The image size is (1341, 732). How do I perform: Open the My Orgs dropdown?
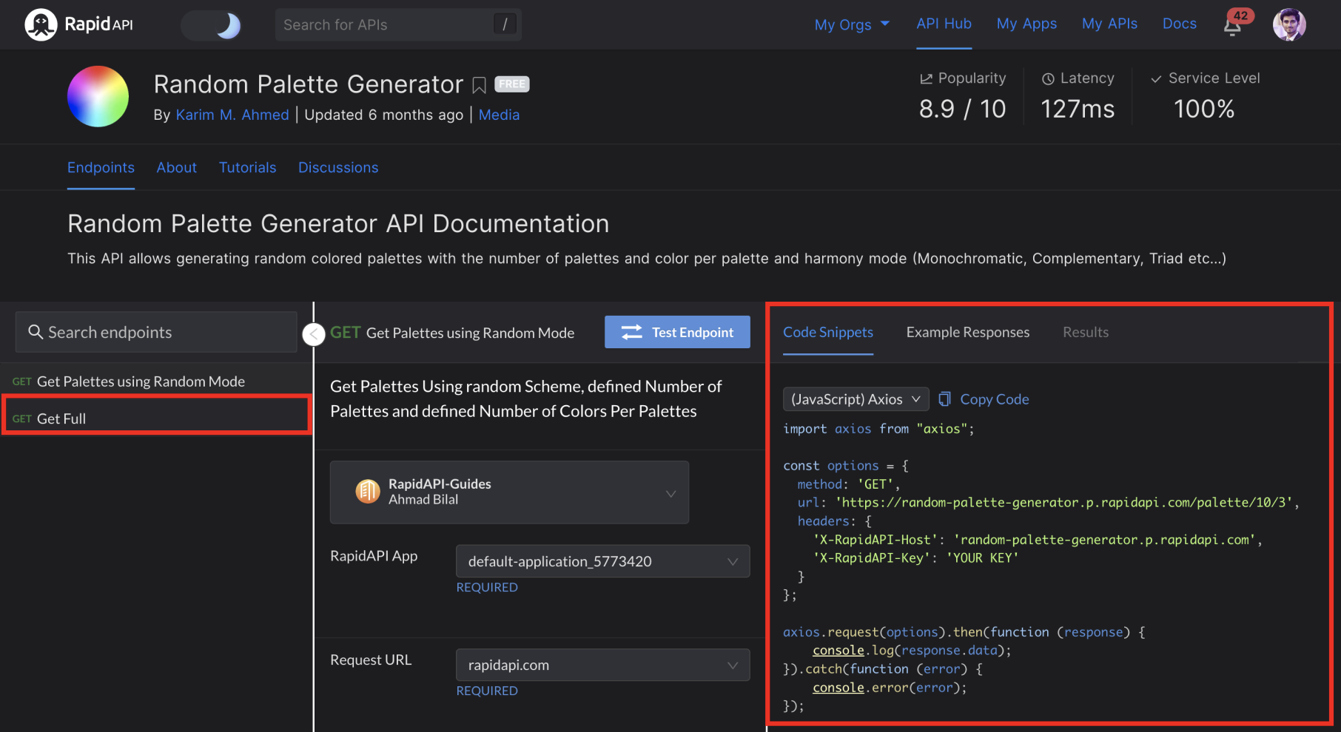pos(852,24)
